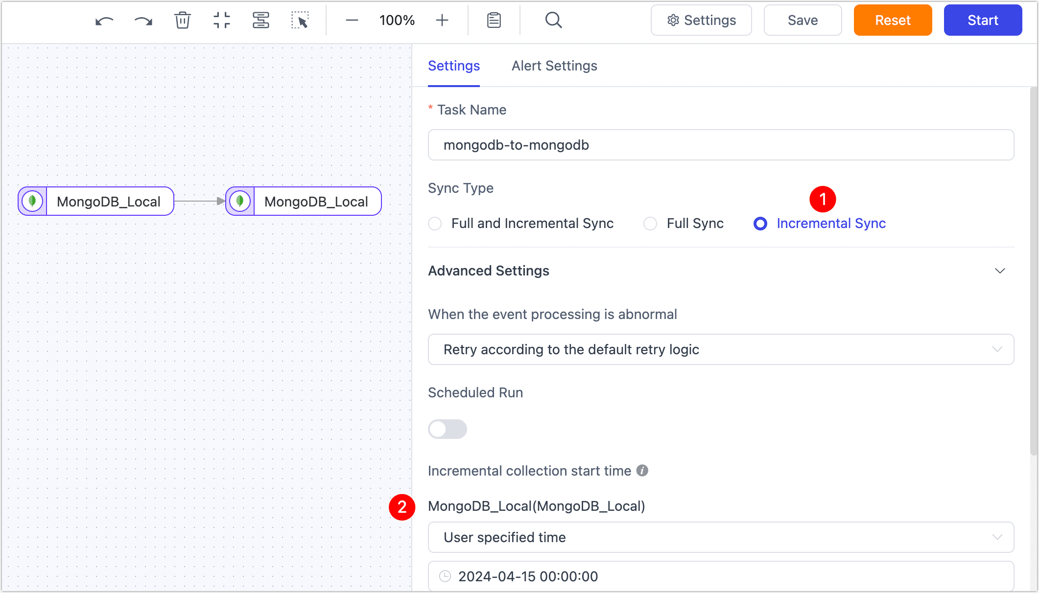This screenshot has width=1039, height=593.
Task: Click the delete trash icon
Action: 183,20
